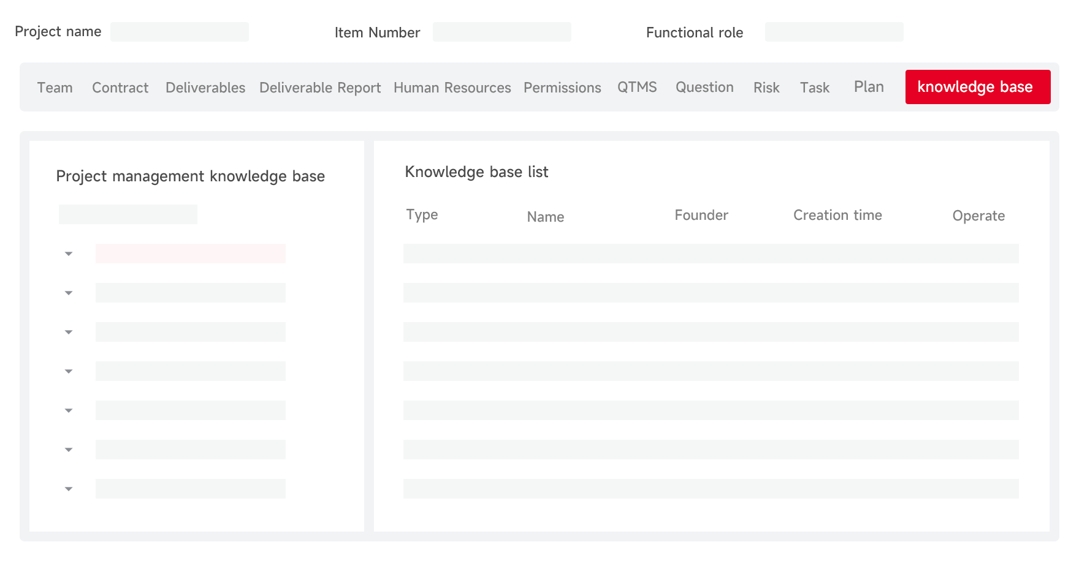The image size is (1079, 561).
Task: Select the Risk tab
Action: 766,88
